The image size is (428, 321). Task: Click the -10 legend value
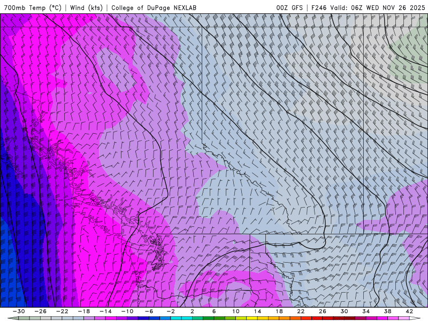tap(127, 311)
